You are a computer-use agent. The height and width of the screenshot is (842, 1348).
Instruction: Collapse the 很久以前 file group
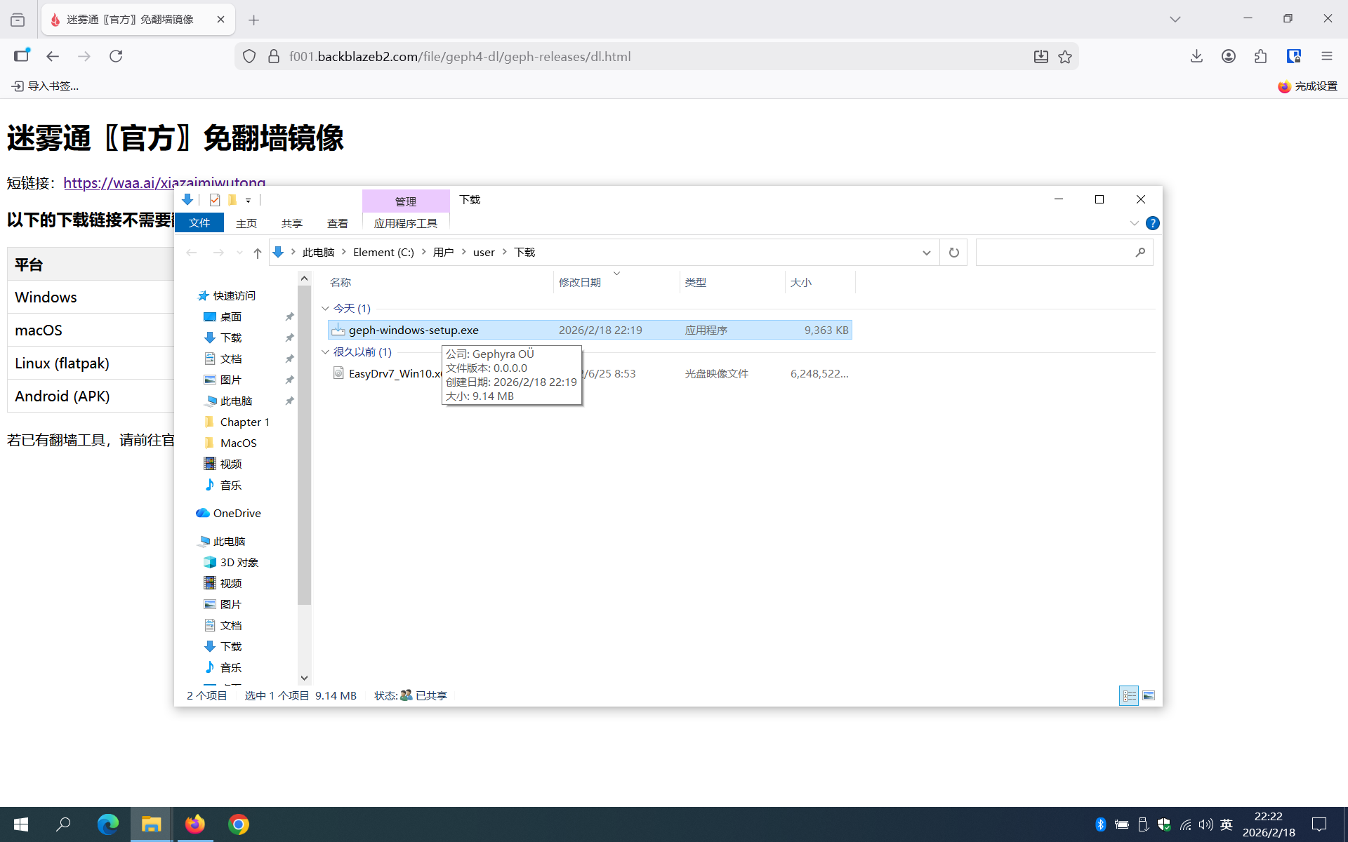click(x=325, y=352)
